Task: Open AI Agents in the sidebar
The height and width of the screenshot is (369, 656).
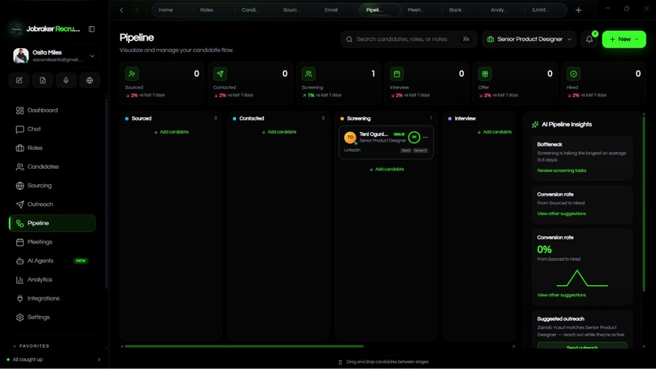Action: click(52, 261)
